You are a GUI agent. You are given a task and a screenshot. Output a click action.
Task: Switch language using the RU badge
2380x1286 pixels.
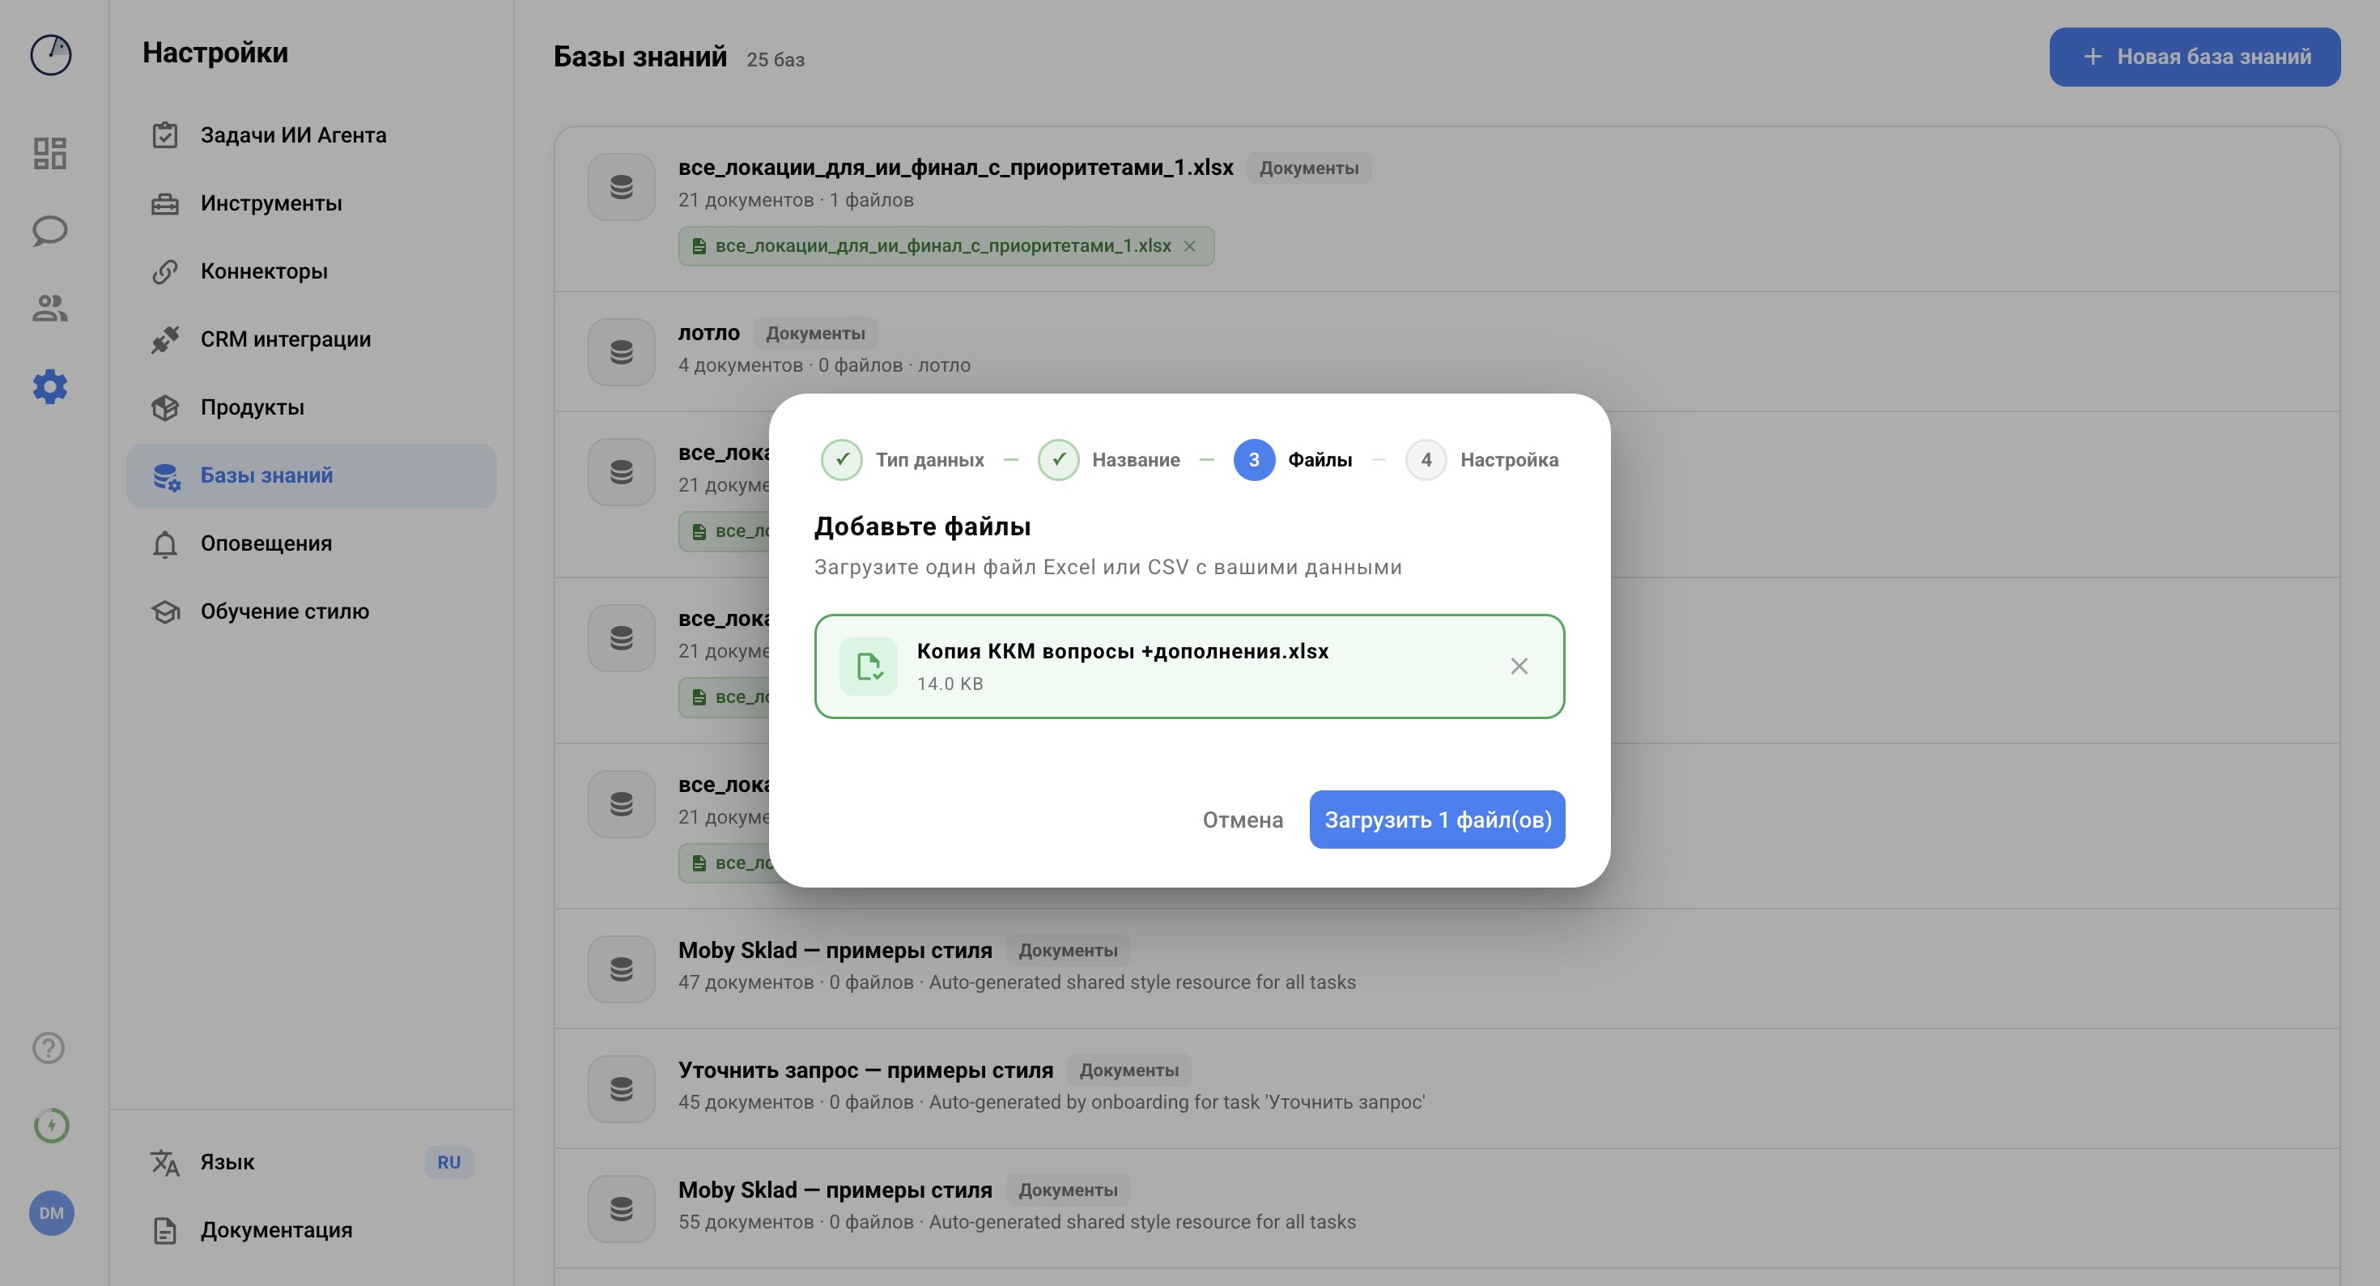point(448,1162)
